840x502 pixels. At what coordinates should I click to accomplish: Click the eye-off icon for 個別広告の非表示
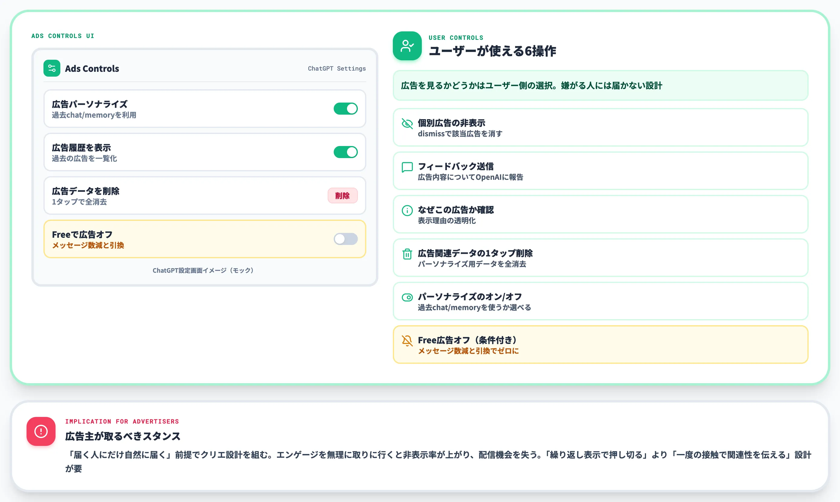point(407,123)
